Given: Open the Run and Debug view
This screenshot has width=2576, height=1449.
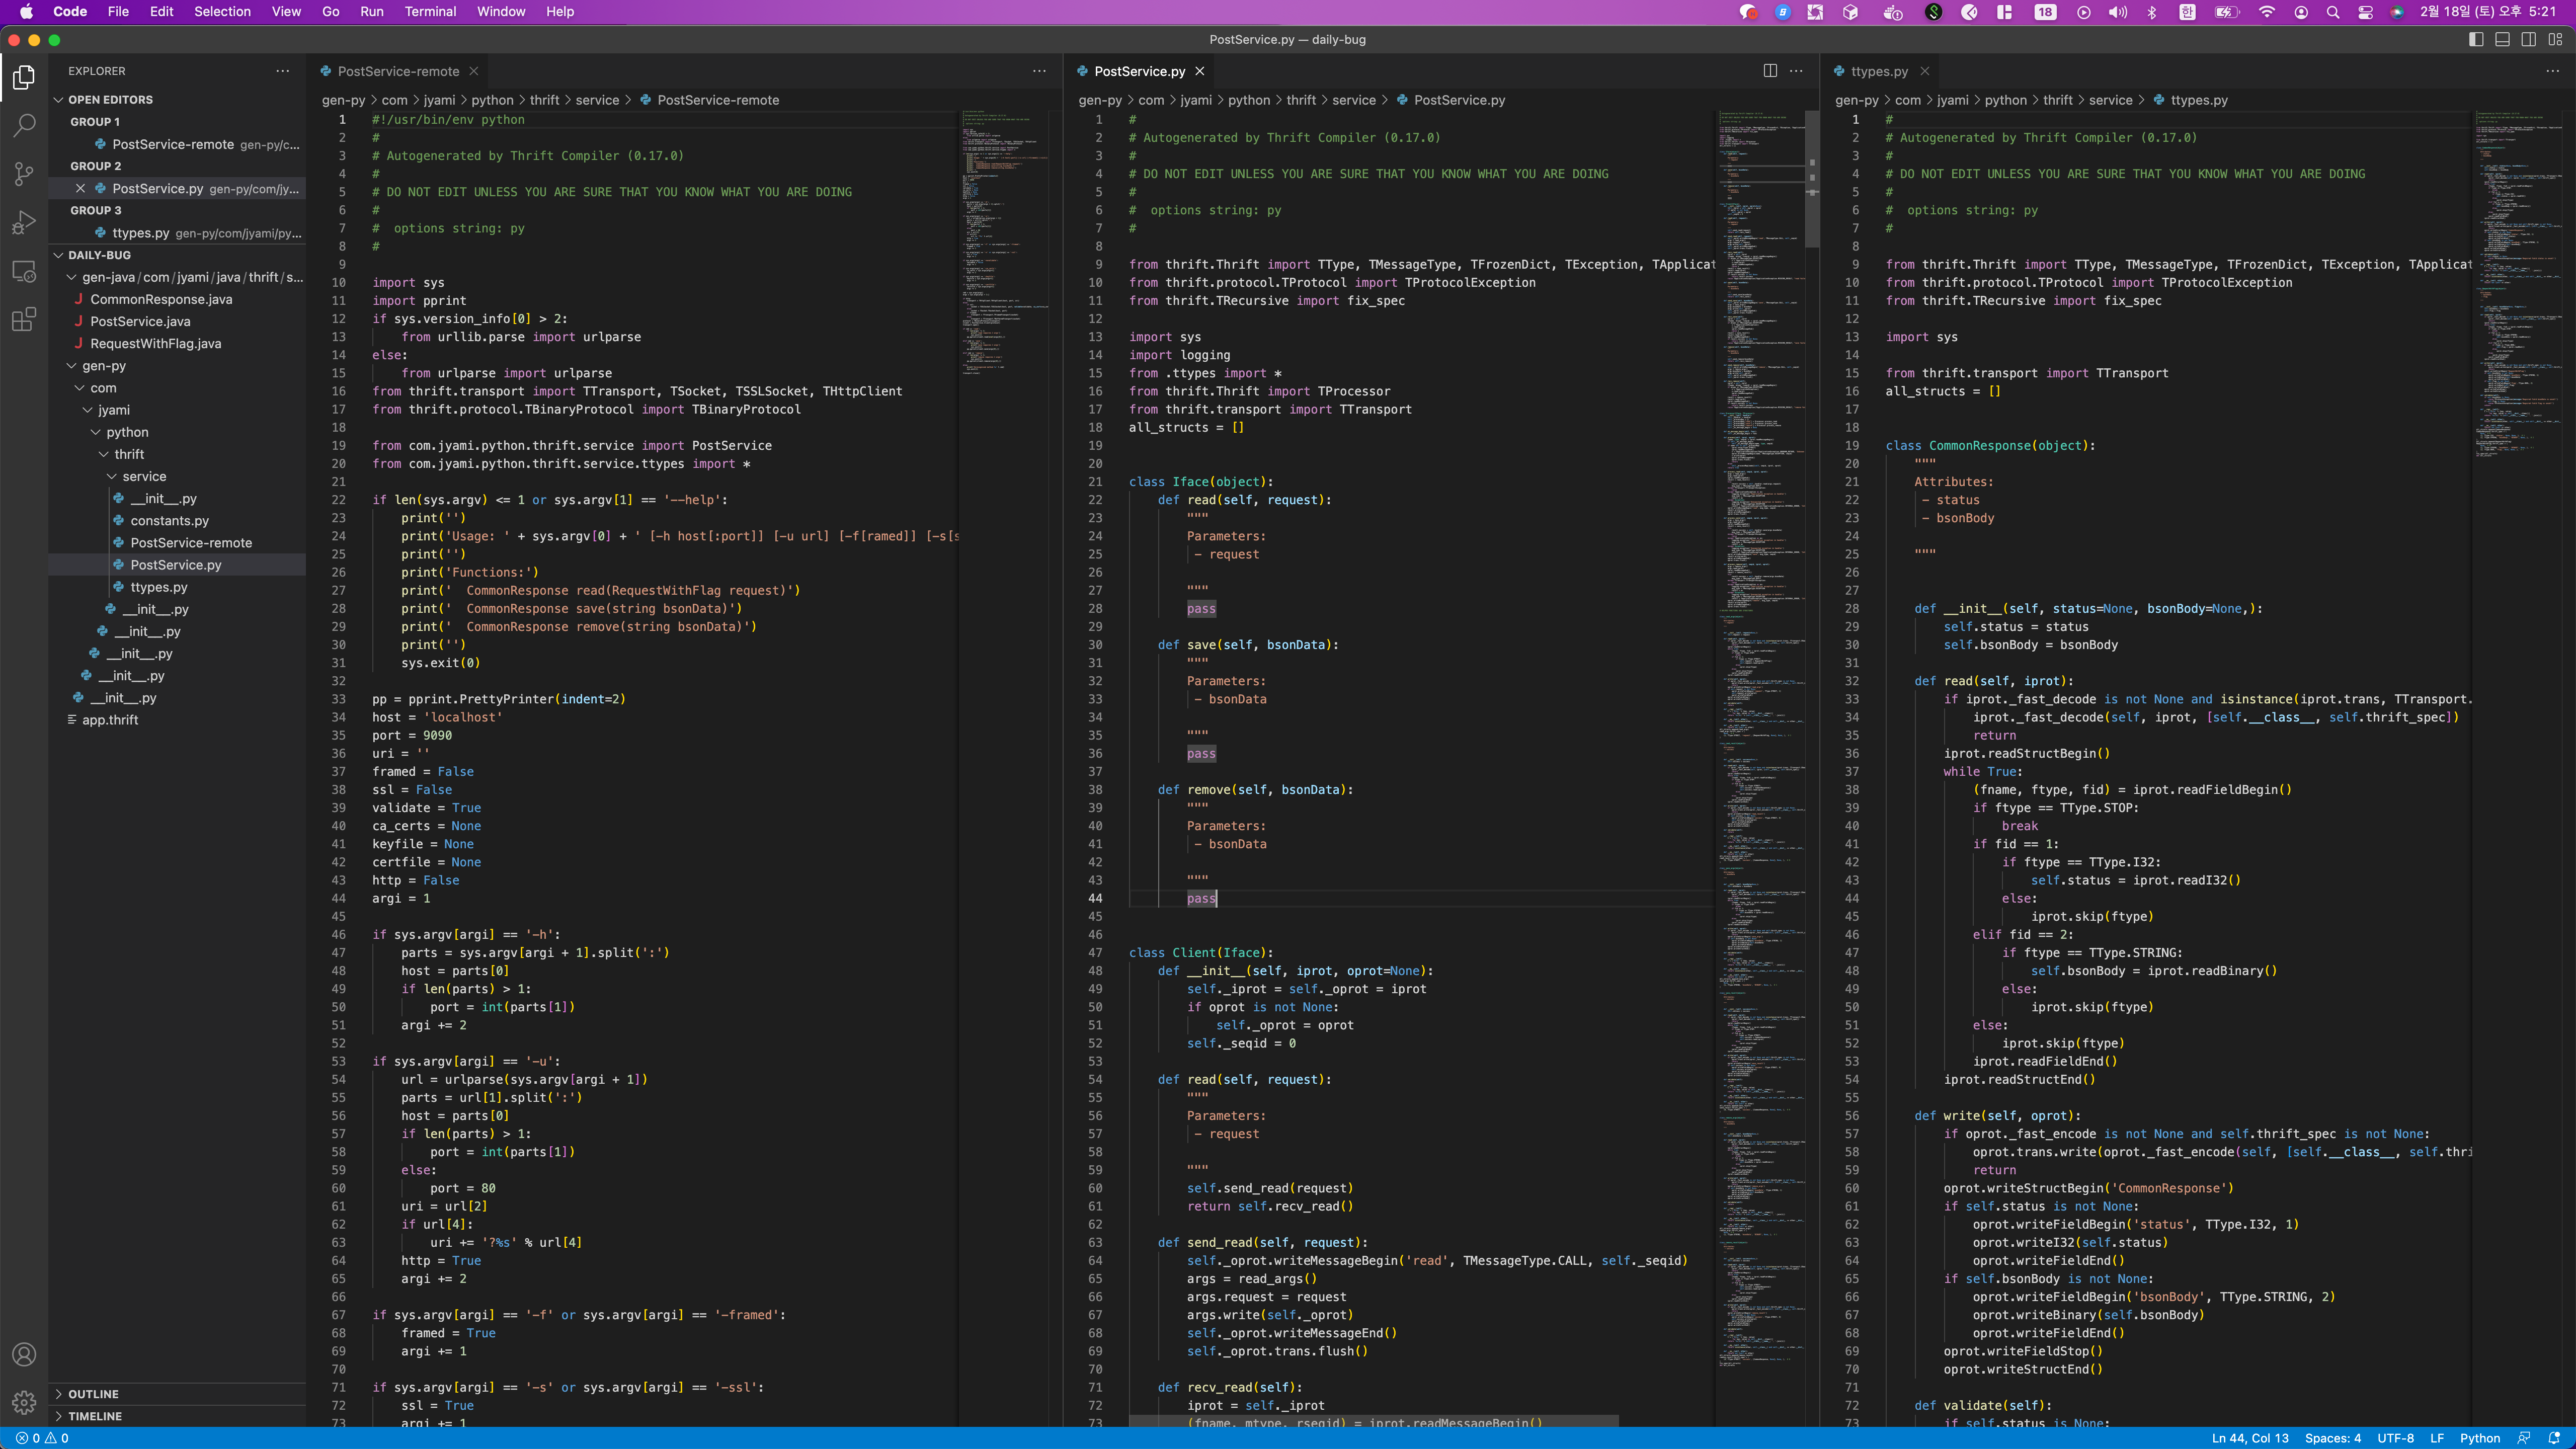Looking at the screenshot, I should tap(24, 222).
